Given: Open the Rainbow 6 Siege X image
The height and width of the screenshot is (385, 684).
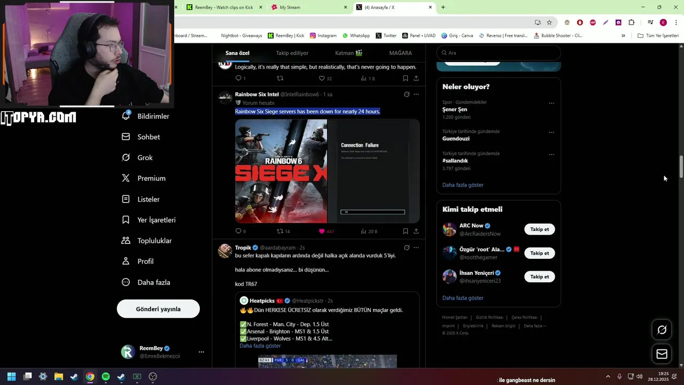Looking at the screenshot, I should (281, 171).
